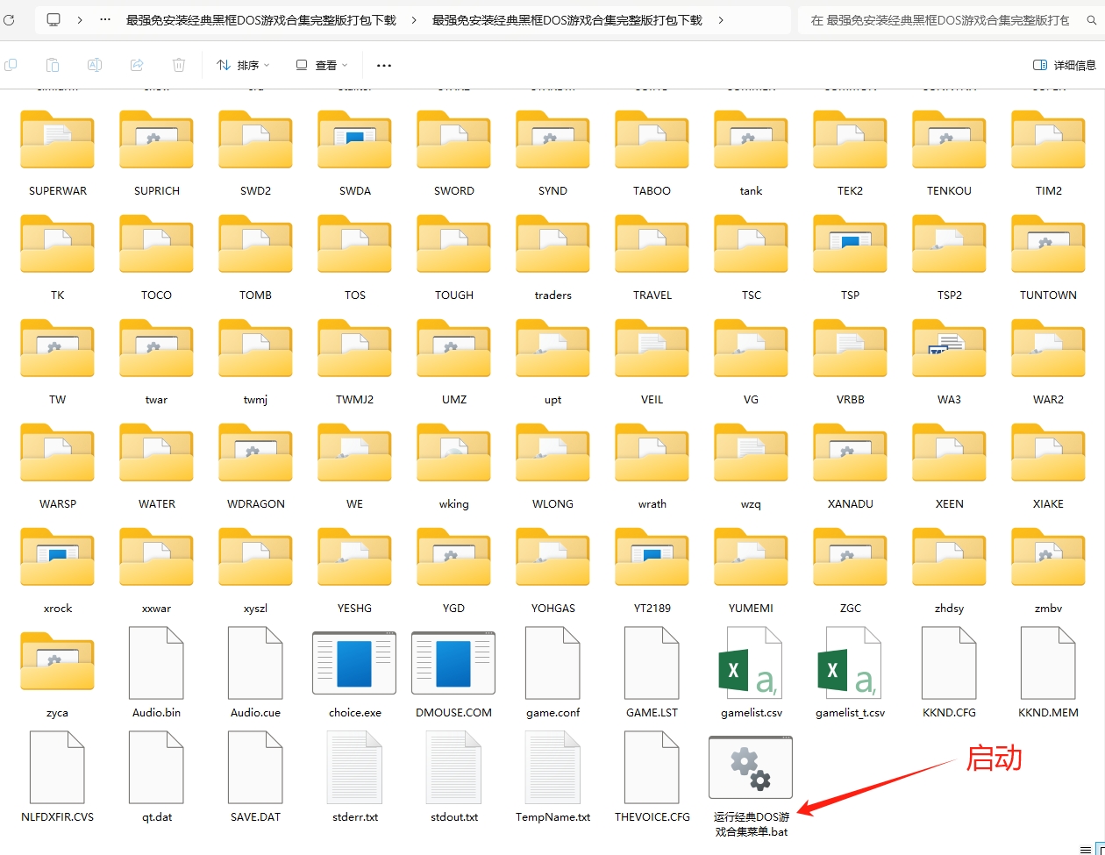Image resolution: width=1105 pixels, height=855 pixels.
Task: Open the 排序 sort dropdown
Action: pyautogui.click(x=243, y=65)
